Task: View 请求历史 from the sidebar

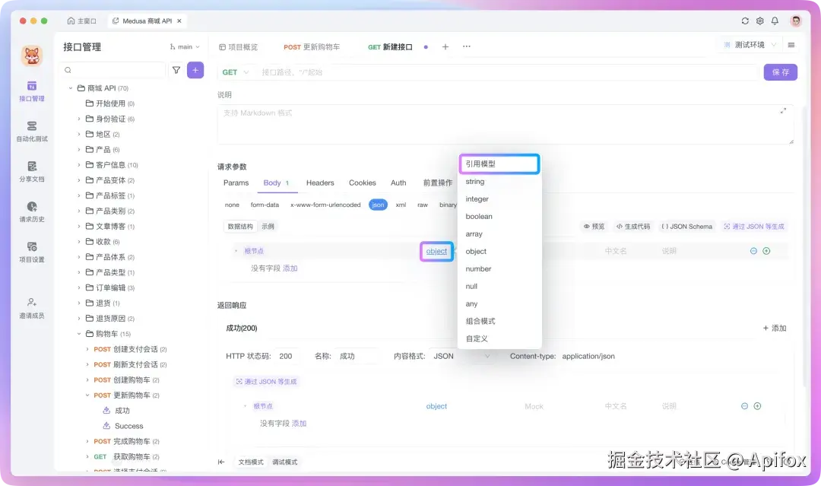Action: point(31,214)
